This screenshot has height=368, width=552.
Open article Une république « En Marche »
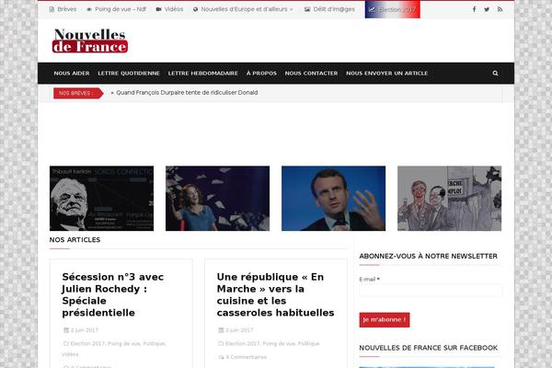[275, 294]
